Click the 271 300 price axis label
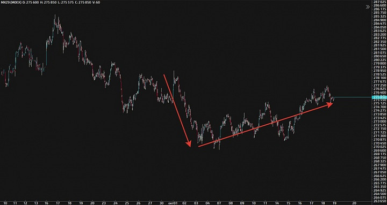 379,136
